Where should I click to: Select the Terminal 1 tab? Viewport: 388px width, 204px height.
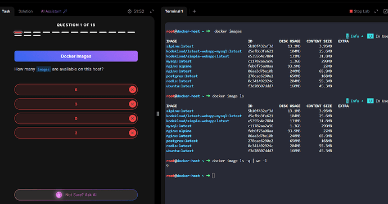click(174, 11)
